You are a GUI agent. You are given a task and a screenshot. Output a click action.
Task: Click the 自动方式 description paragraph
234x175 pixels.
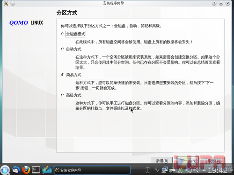148,62
